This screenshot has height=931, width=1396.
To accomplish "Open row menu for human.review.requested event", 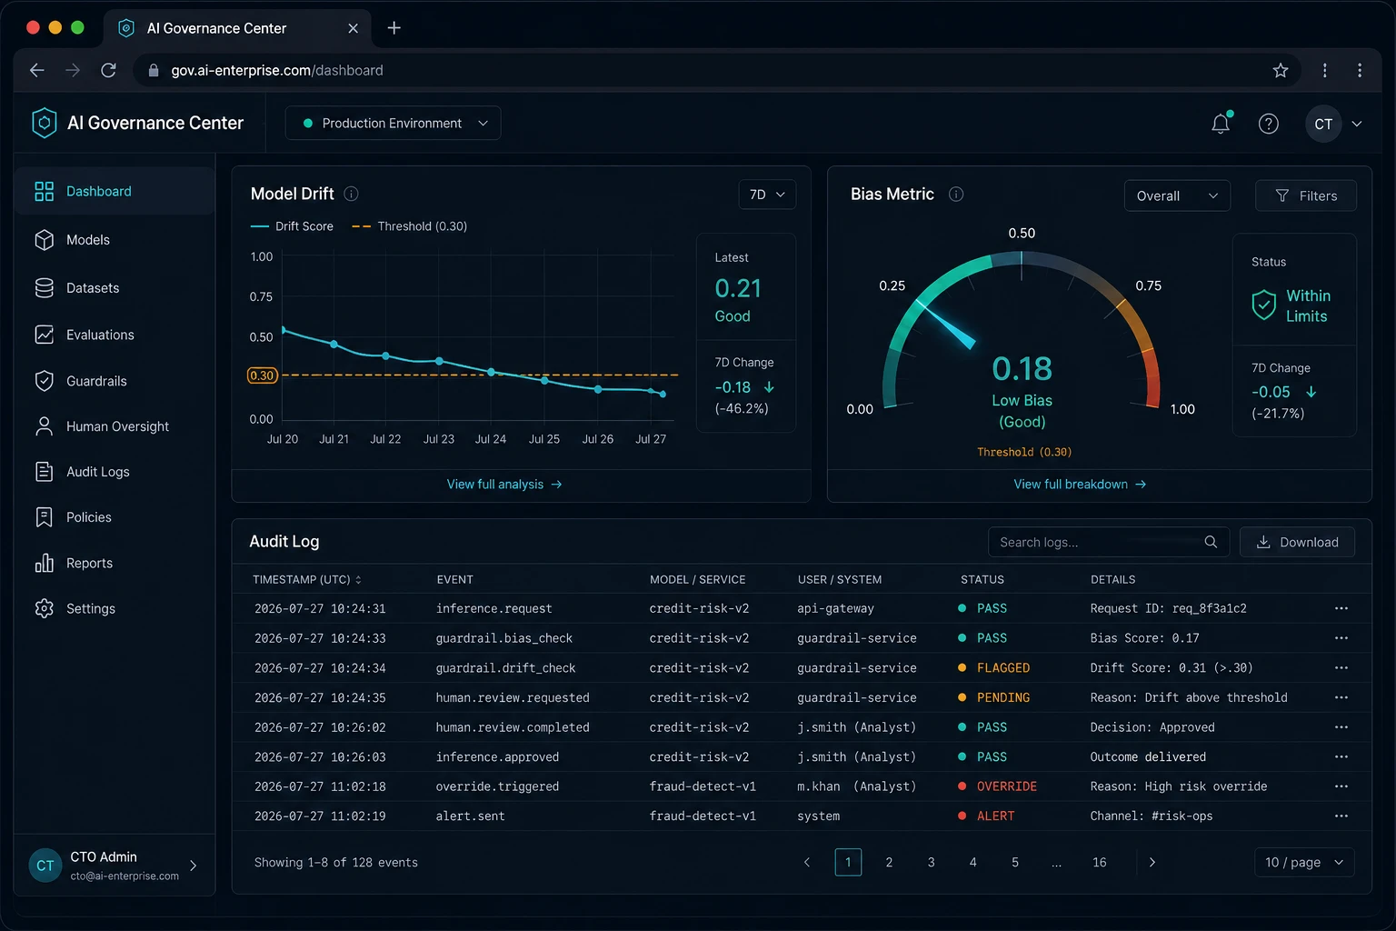I will 1341,697.
